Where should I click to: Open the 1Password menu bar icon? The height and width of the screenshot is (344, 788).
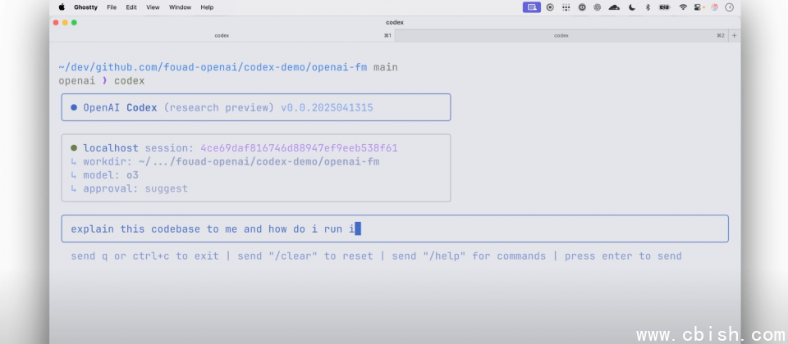582,7
